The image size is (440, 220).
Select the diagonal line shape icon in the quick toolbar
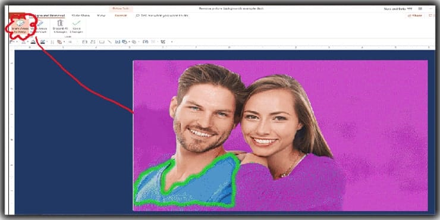pos(110,42)
